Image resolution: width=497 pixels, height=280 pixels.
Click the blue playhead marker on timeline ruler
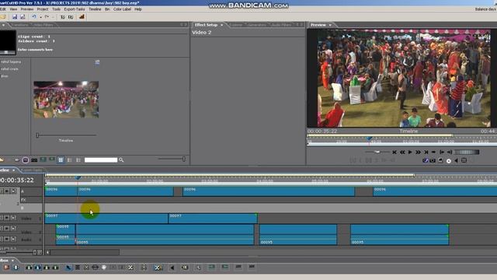click(x=78, y=177)
